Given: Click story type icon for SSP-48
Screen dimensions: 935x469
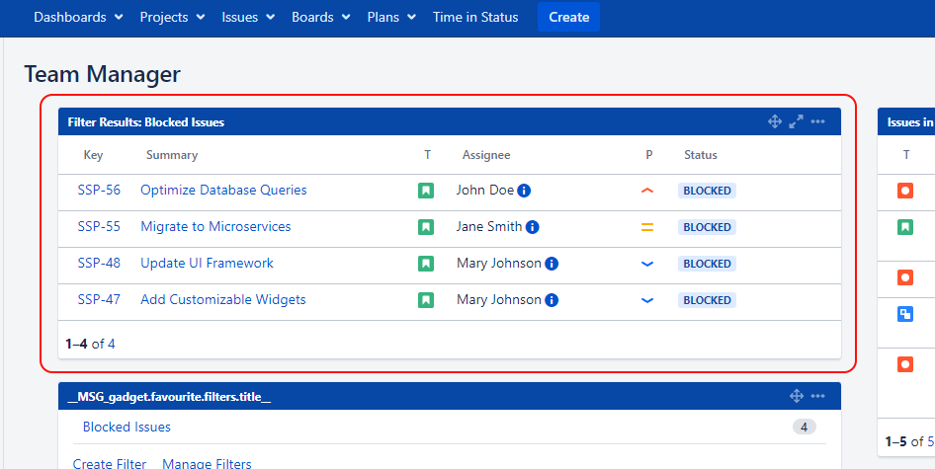Looking at the screenshot, I should [426, 264].
